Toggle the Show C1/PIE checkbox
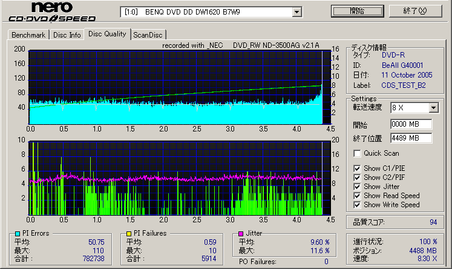Screen dimensions: 452x269 (x=357, y=168)
